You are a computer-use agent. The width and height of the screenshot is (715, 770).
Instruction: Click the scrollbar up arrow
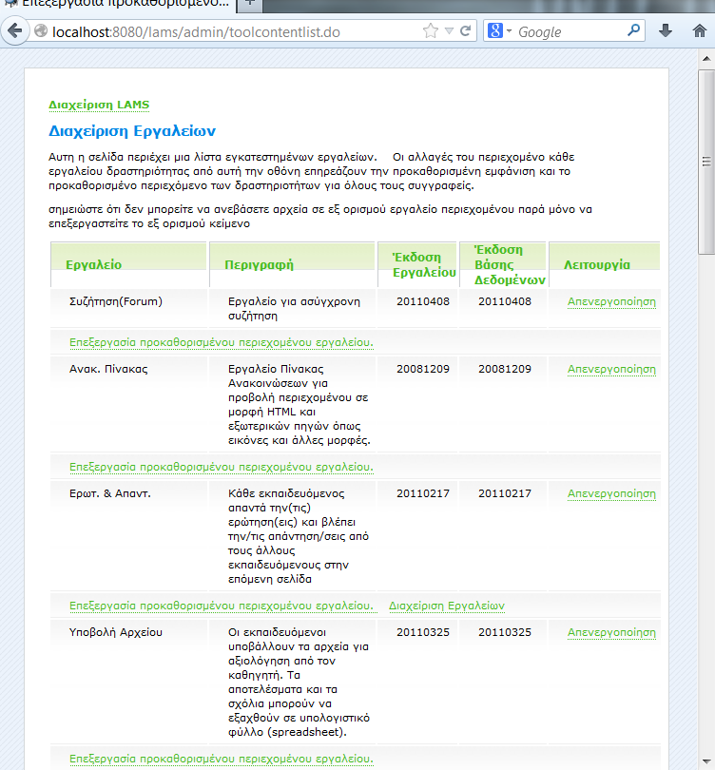[706, 58]
